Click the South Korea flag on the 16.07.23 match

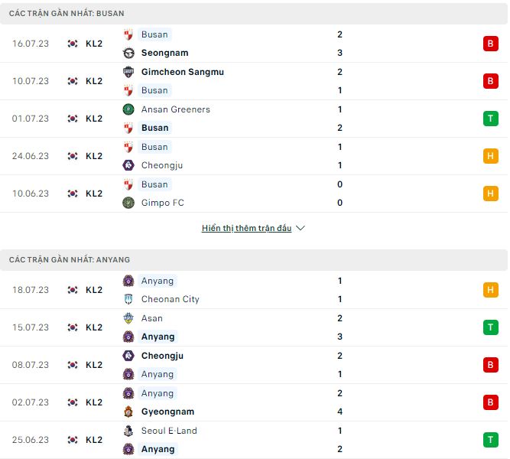73,44
